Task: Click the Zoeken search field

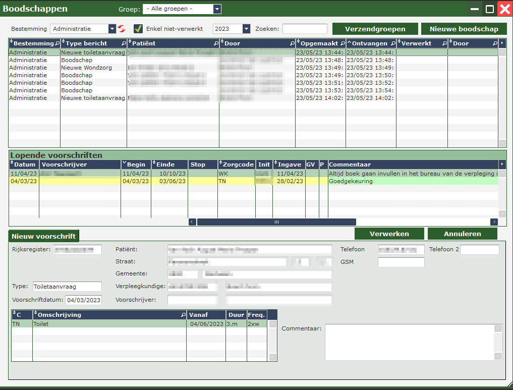Action: [305, 29]
